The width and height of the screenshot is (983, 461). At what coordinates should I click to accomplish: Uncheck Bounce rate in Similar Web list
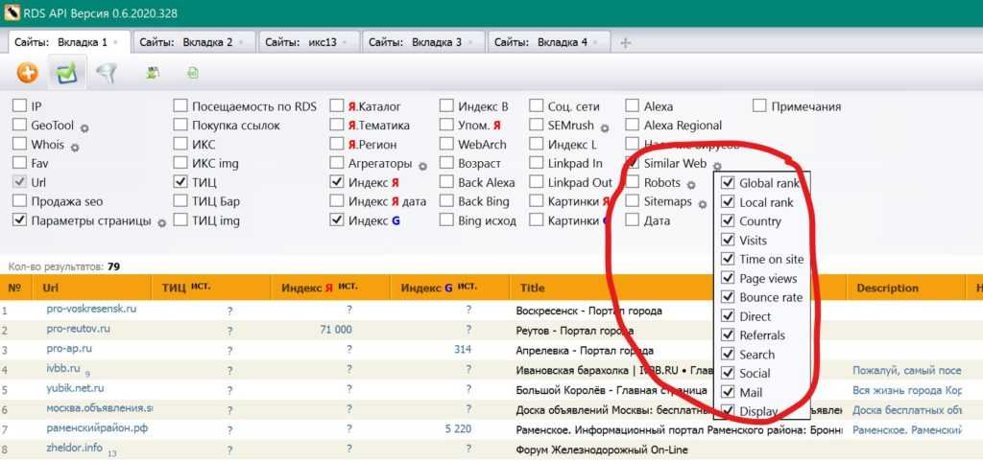pos(729,297)
